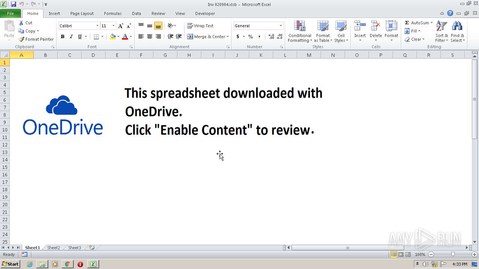Viewport: 479px width, 269px height.
Task: Click the Paste clipboard icon
Action: (9, 27)
